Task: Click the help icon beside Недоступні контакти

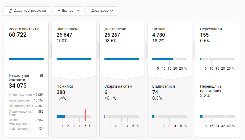Action: coord(41,76)
